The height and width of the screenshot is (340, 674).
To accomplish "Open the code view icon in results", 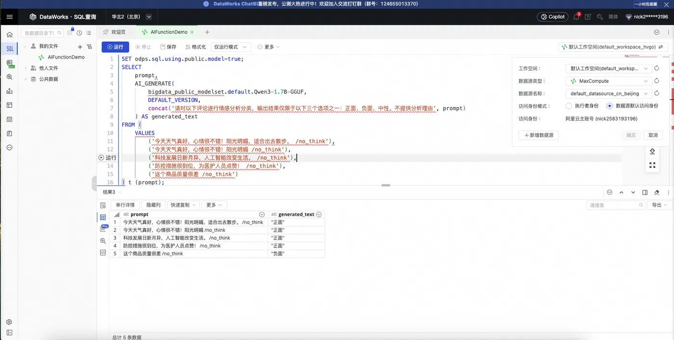I will [x=103, y=252].
